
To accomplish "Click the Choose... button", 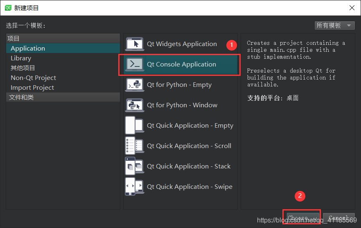I will pyautogui.click(x=303, y=218).
